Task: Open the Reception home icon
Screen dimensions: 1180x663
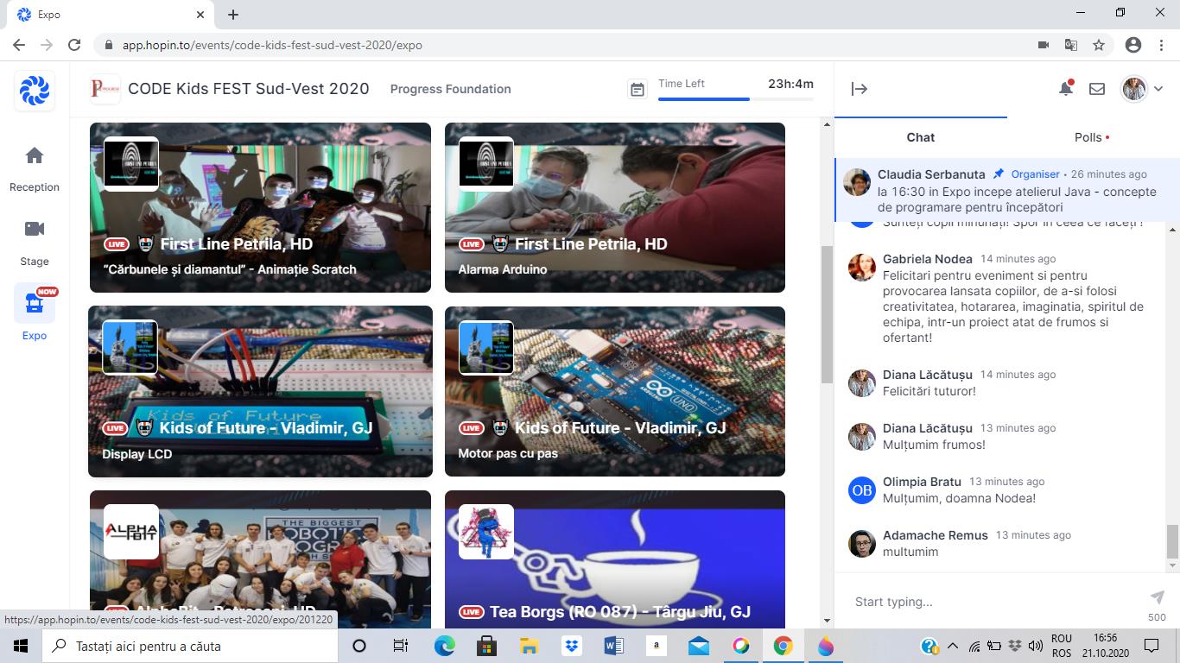Action: pos(35,156)
